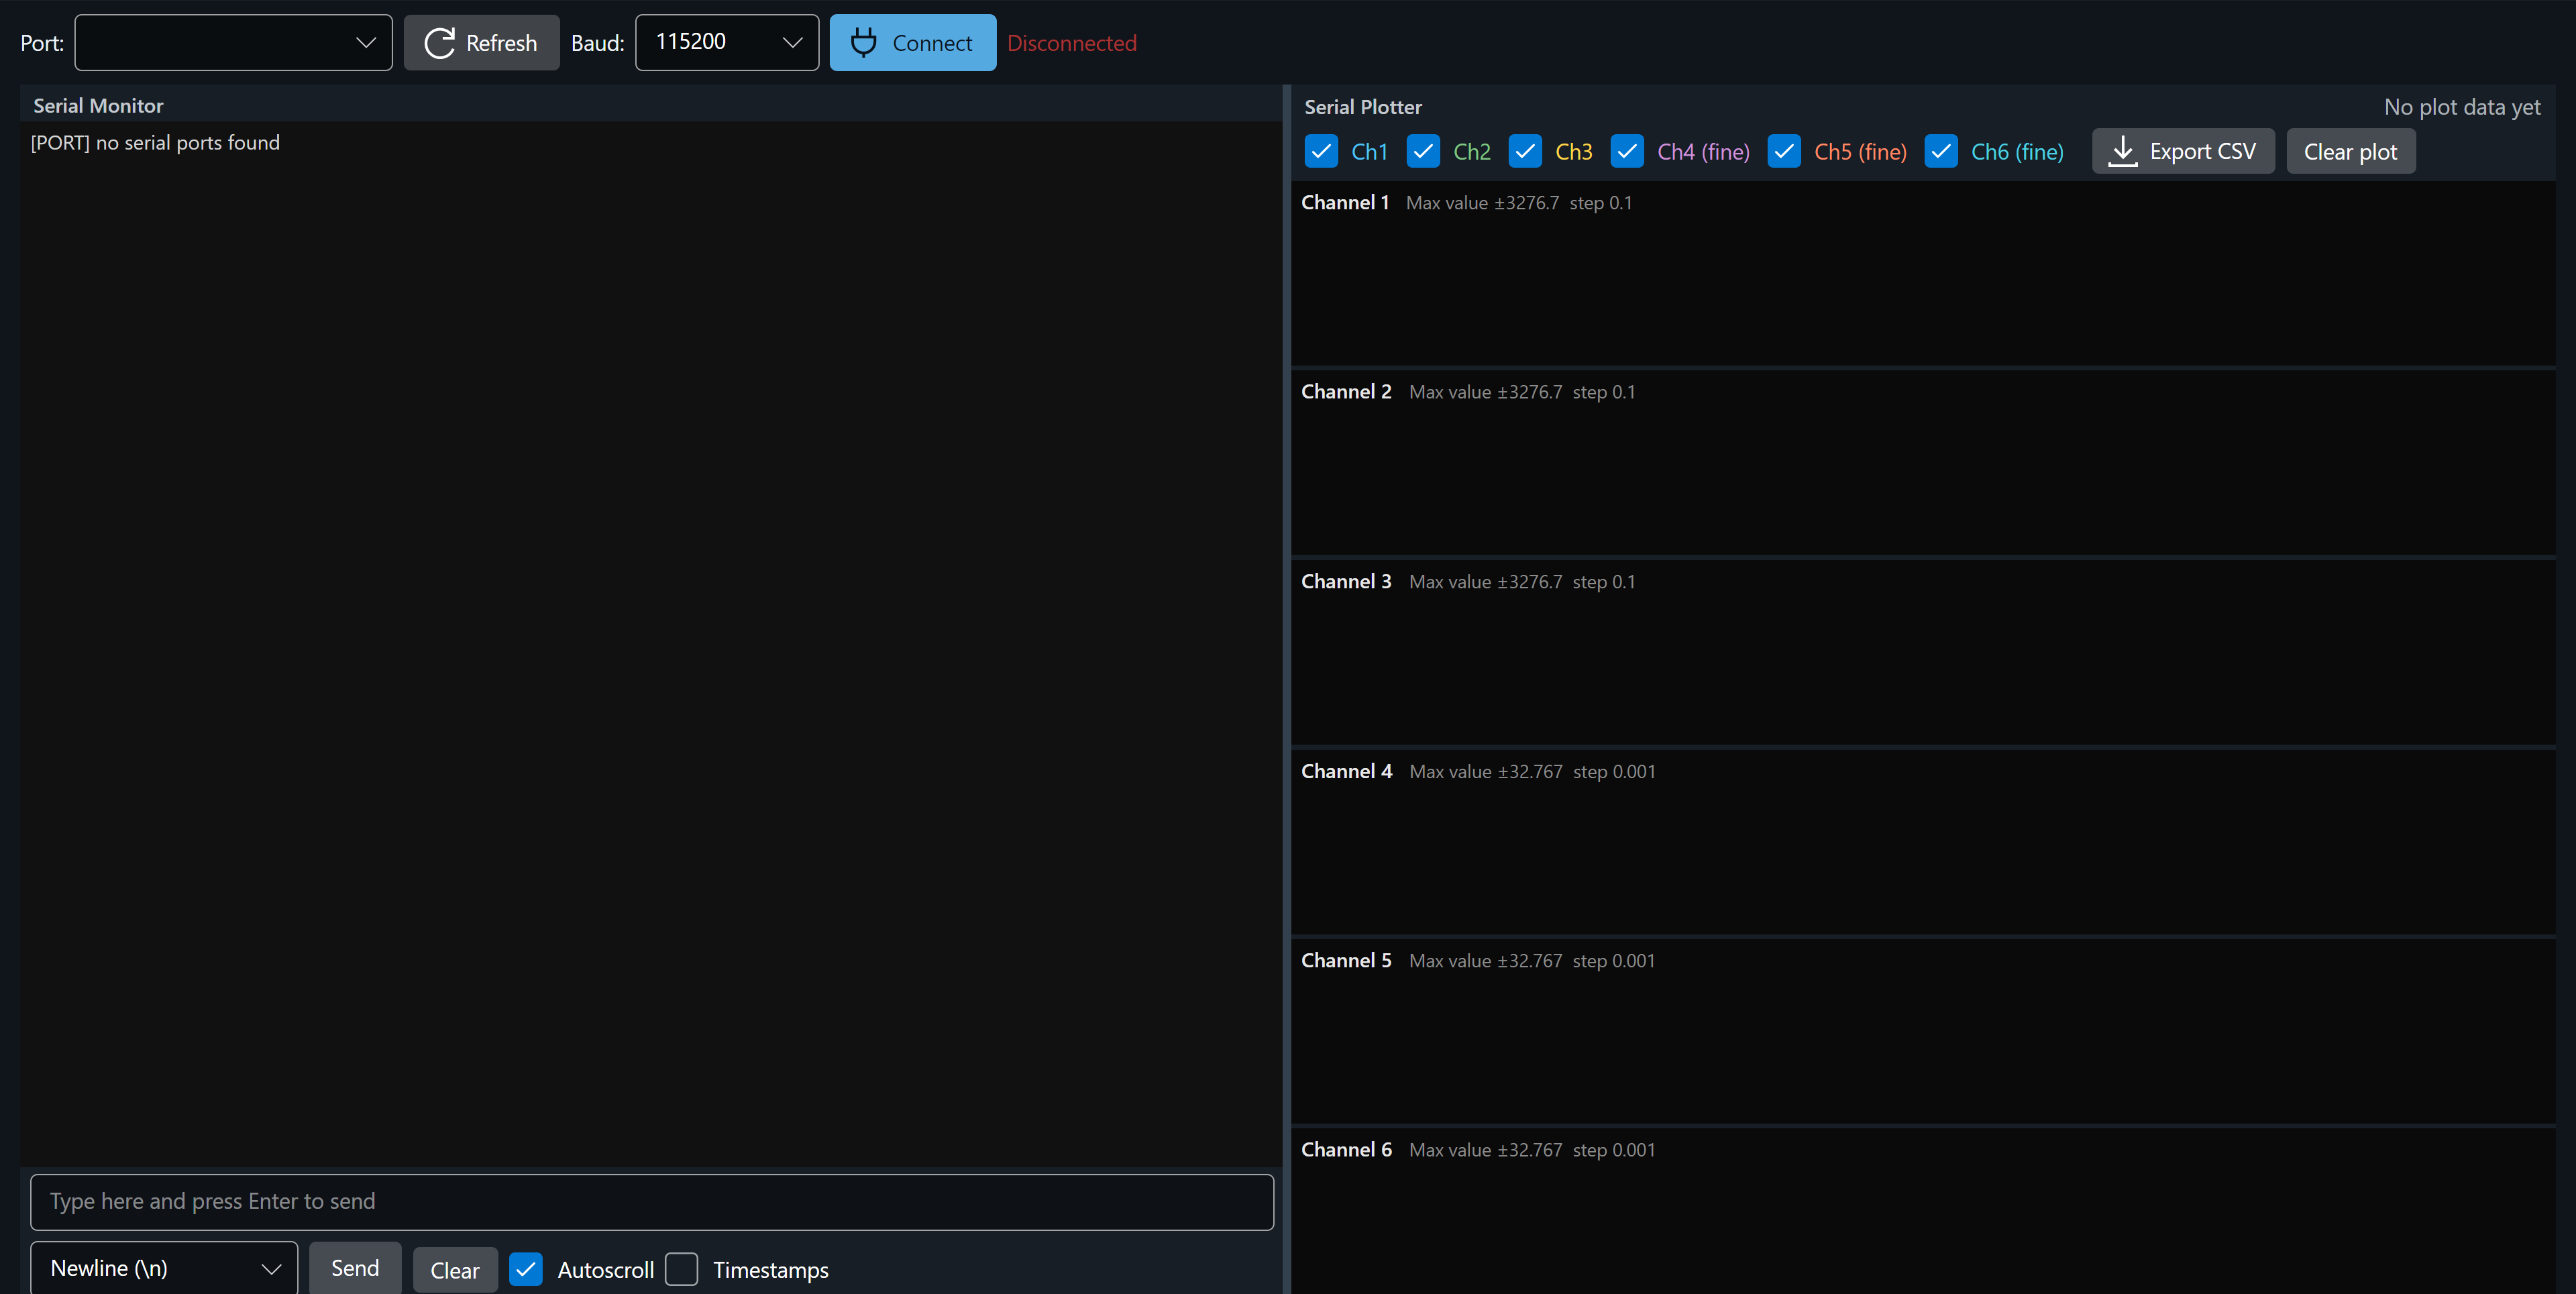The height and width of the screenshot is (1294, 2576).
Task: Toggle the Ch5 (fine) checkbox
Action: pos(1784,151)
